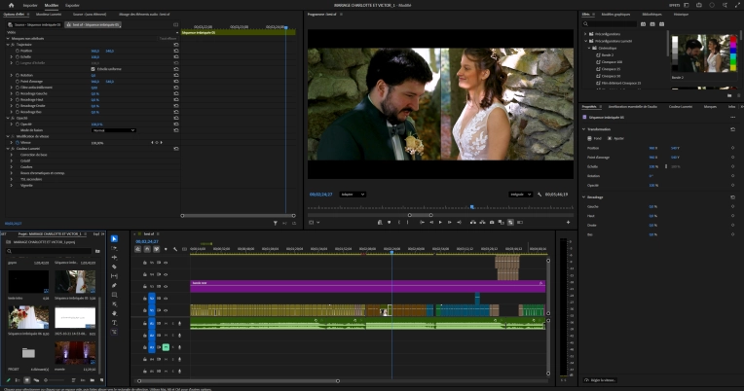Toggle lock on track V4
744x391 pixels.
point(145,275)
